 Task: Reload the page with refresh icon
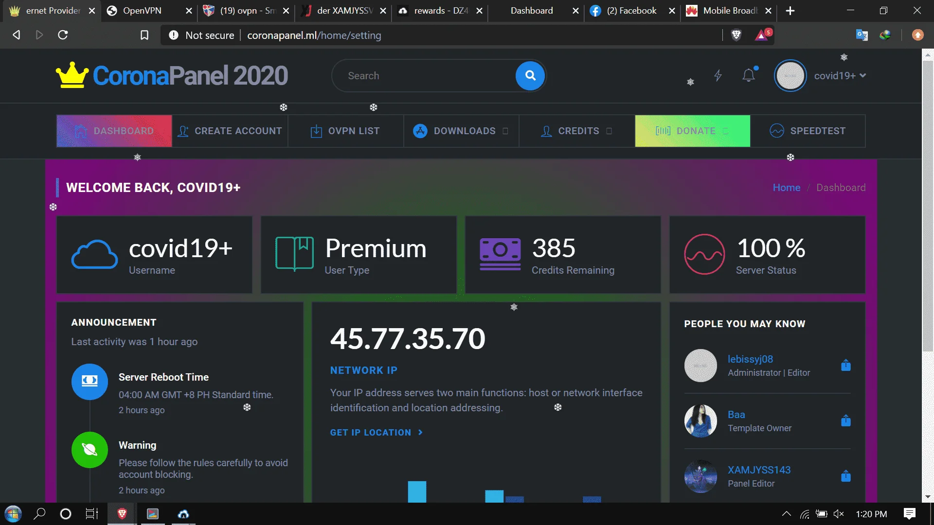[x=63, y=35]
